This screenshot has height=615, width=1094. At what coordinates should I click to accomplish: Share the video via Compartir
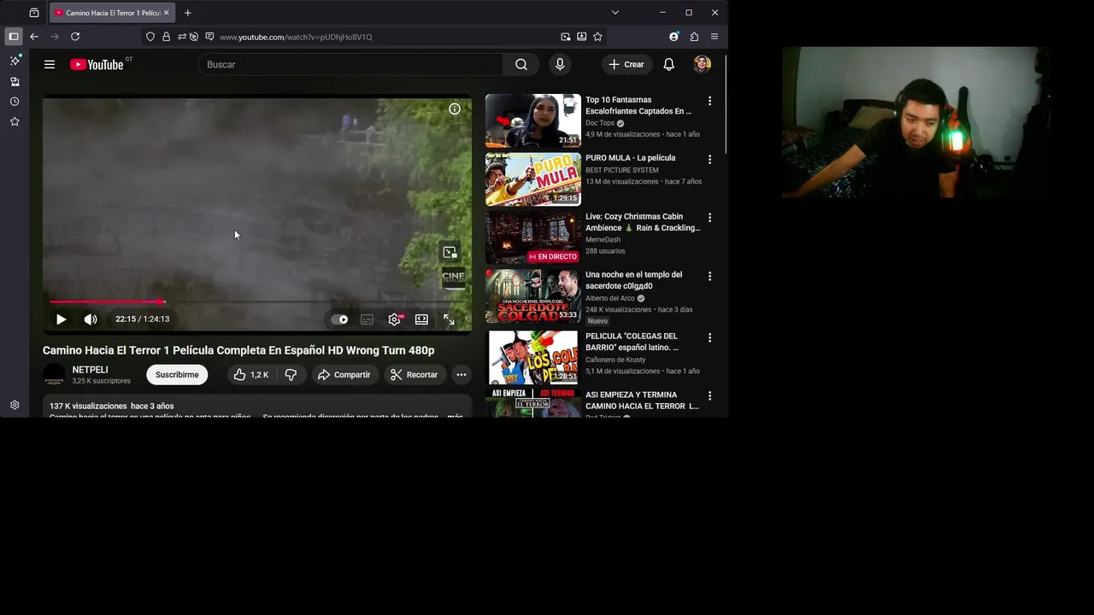(x=344, y=375)
